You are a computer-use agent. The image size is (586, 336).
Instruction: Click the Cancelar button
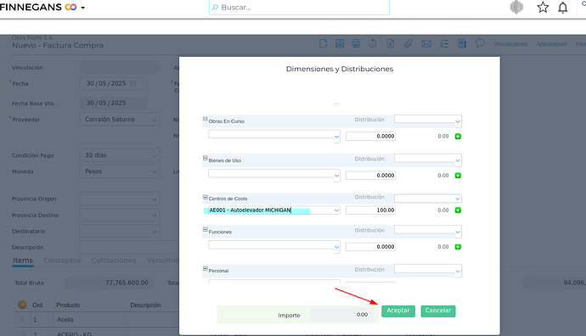(438, 311)
